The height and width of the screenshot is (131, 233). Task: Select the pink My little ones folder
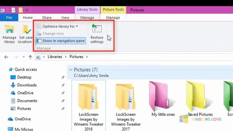click(163, 99)
